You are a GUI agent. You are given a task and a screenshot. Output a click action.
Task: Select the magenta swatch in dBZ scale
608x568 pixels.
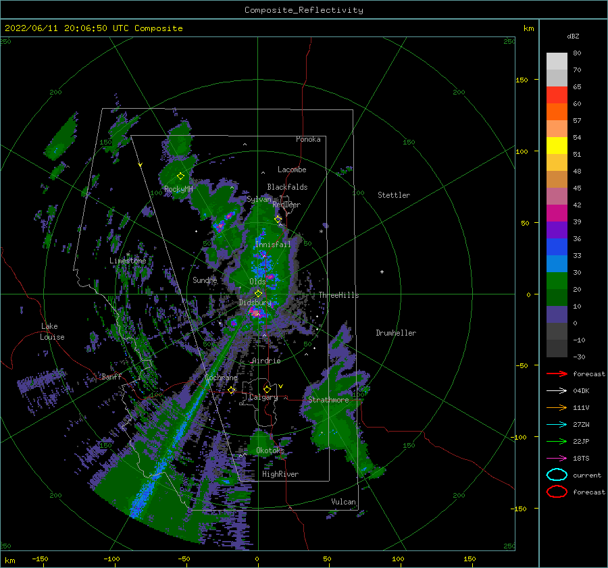click(x=557, y=213)
